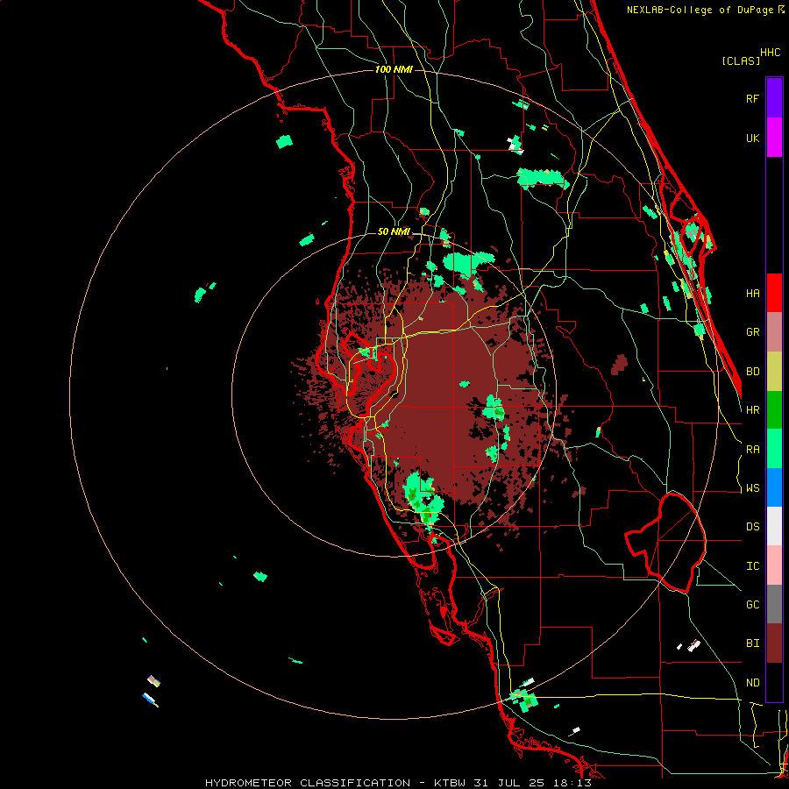Click the GC gray legend swatch
The height and width of the screenshot is (789, 789).
pos(774,604)
